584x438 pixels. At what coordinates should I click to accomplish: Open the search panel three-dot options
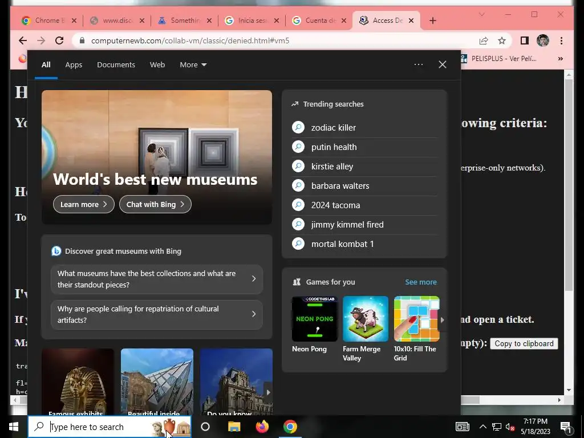(418, 64)
